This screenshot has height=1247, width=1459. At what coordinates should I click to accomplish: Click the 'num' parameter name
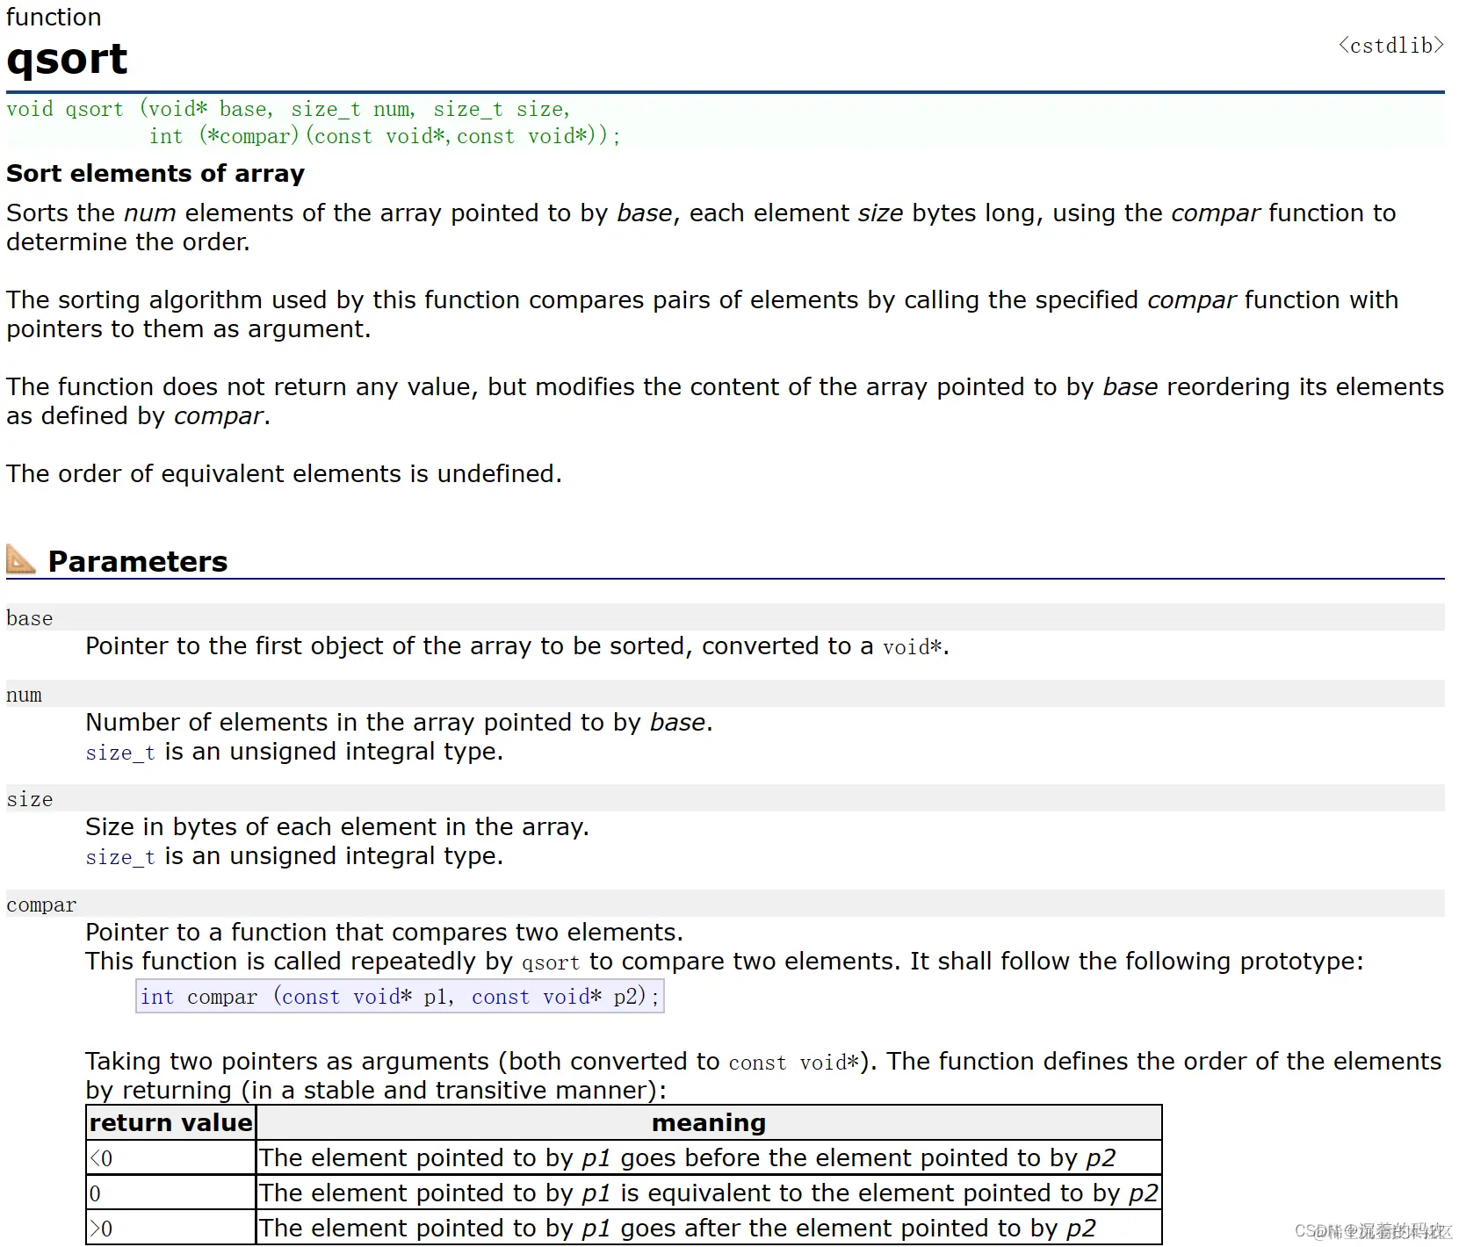(x=24, y=695)
